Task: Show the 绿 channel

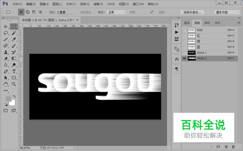Action: [x=184, y=41]
